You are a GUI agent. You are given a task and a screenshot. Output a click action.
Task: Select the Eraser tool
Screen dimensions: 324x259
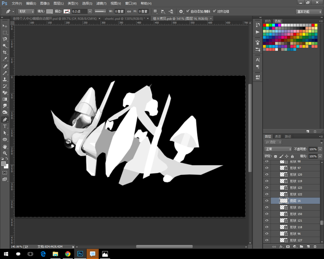(5, 93)
